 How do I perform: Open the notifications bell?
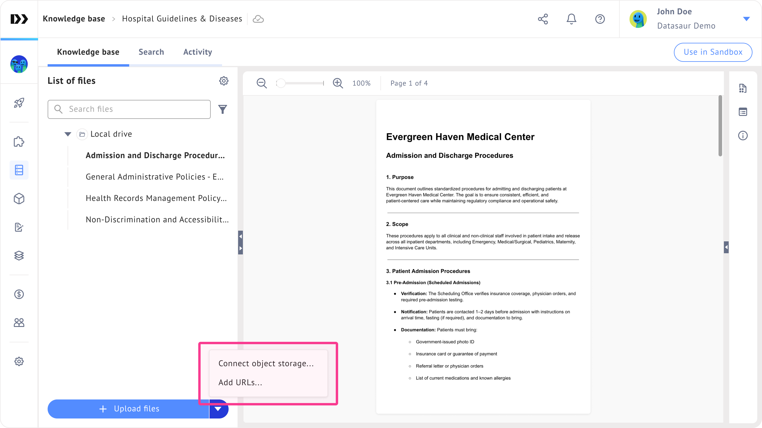click(571, 19)
